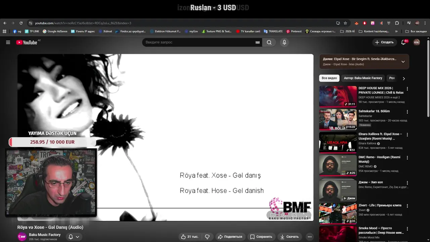Open the TV kanallar canli bookmark
The width and height of the screenshot is (430, 242).
click(x=248, y=31)
